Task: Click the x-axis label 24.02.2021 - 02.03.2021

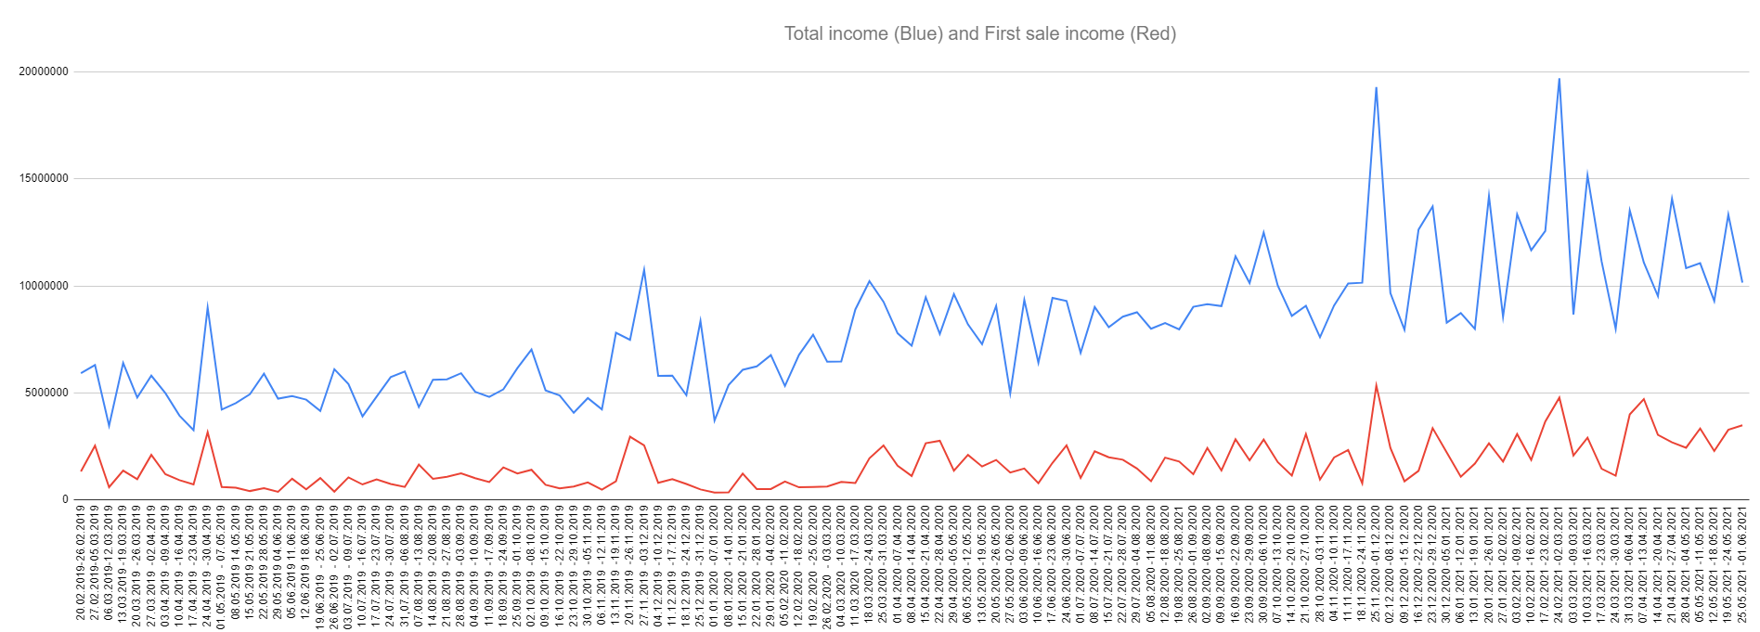Action: pos(1559,564)
